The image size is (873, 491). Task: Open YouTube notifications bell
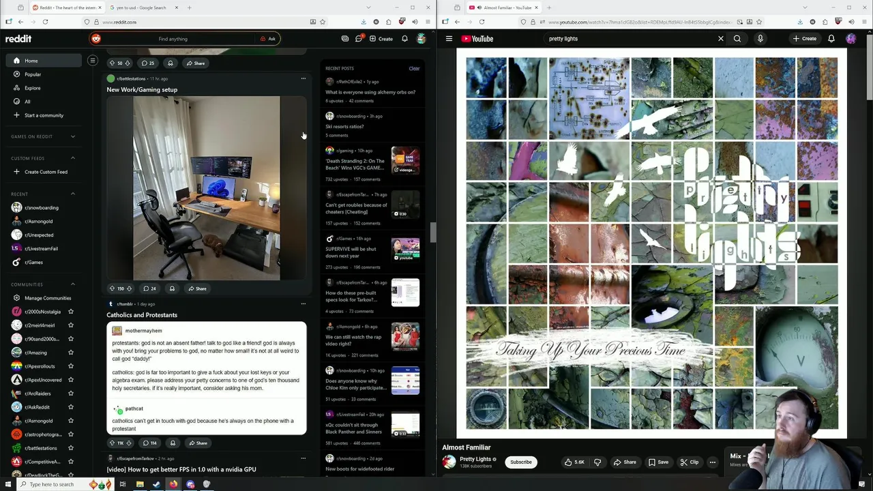click(831, 39)
